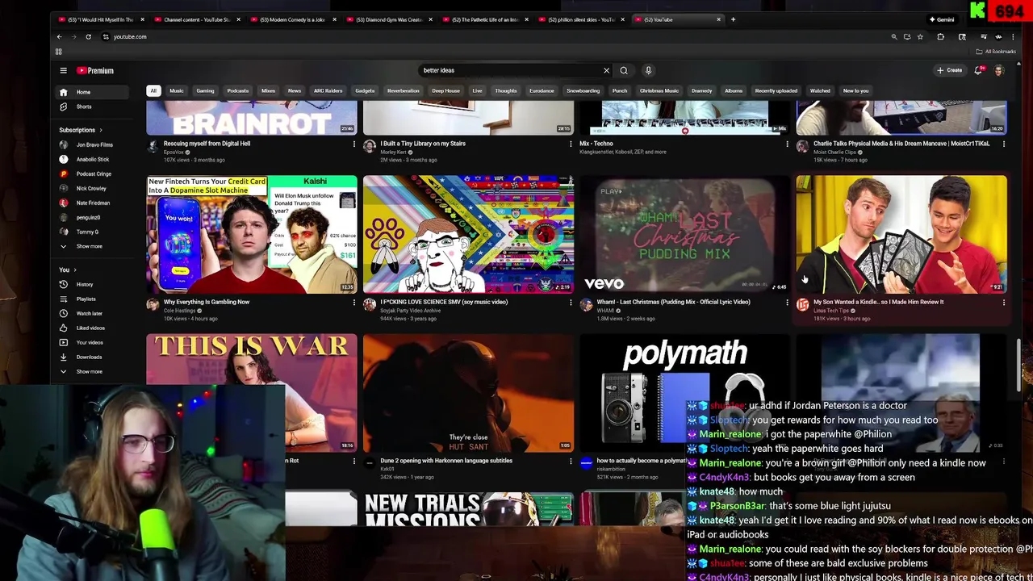Image resolution: width=1033 pixels, height=581 pixels.
Task: Select the Christmas Music filter chip
Action: [659, 90]
